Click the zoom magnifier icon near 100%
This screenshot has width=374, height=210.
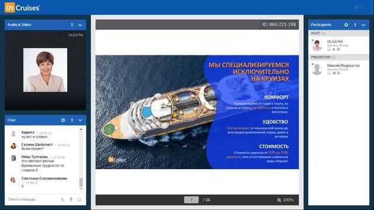(x=279, y=200)
